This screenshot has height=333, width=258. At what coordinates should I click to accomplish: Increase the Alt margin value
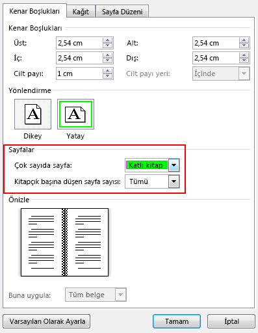click(244, 40)
